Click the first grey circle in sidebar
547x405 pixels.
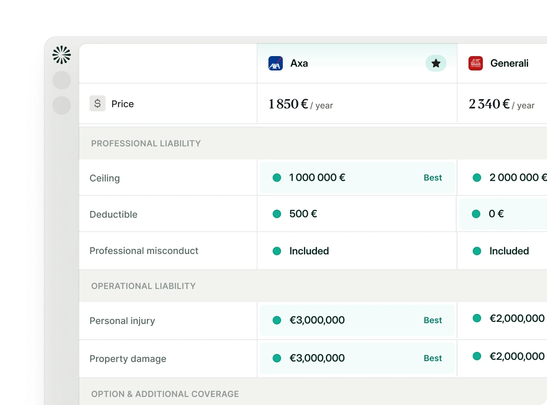pyautogui.click(x=62, y=80)
